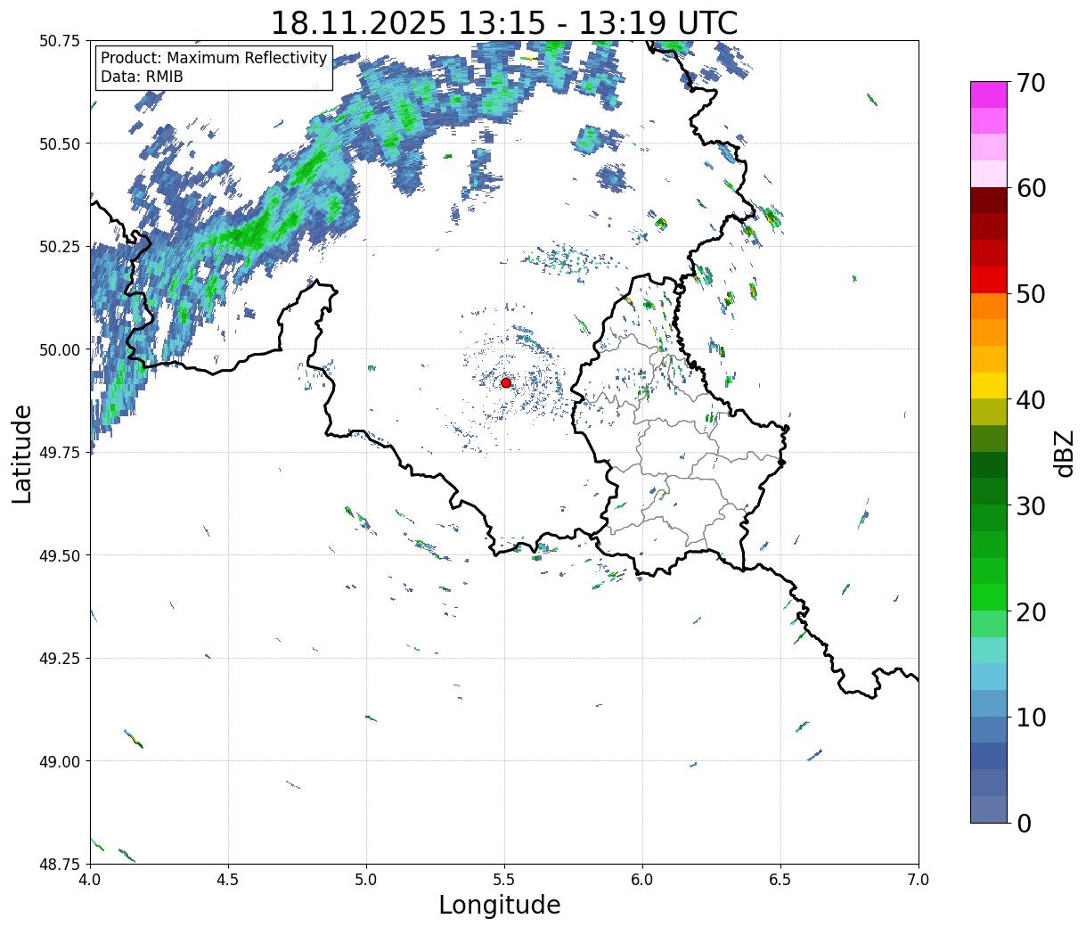Pick the magenta swatch at top of colorbar
1086x927 pixels.
(989, 94)
